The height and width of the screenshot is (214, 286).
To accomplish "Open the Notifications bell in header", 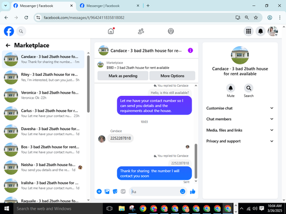I will pos(260,31).
